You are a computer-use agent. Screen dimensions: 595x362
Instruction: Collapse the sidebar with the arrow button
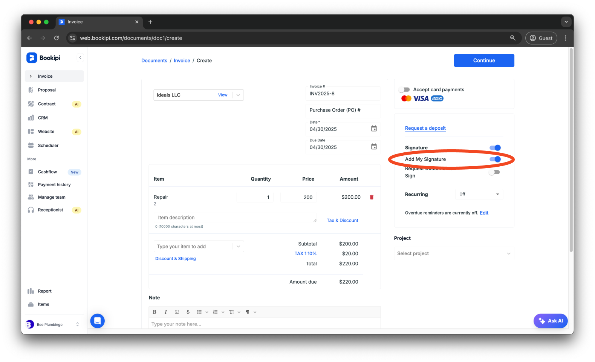click(80, 58)
